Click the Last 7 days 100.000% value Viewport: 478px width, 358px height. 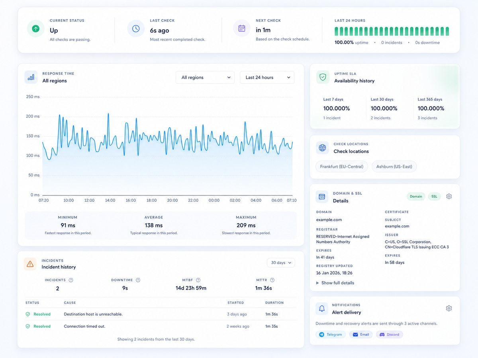(x=337, y=109)
